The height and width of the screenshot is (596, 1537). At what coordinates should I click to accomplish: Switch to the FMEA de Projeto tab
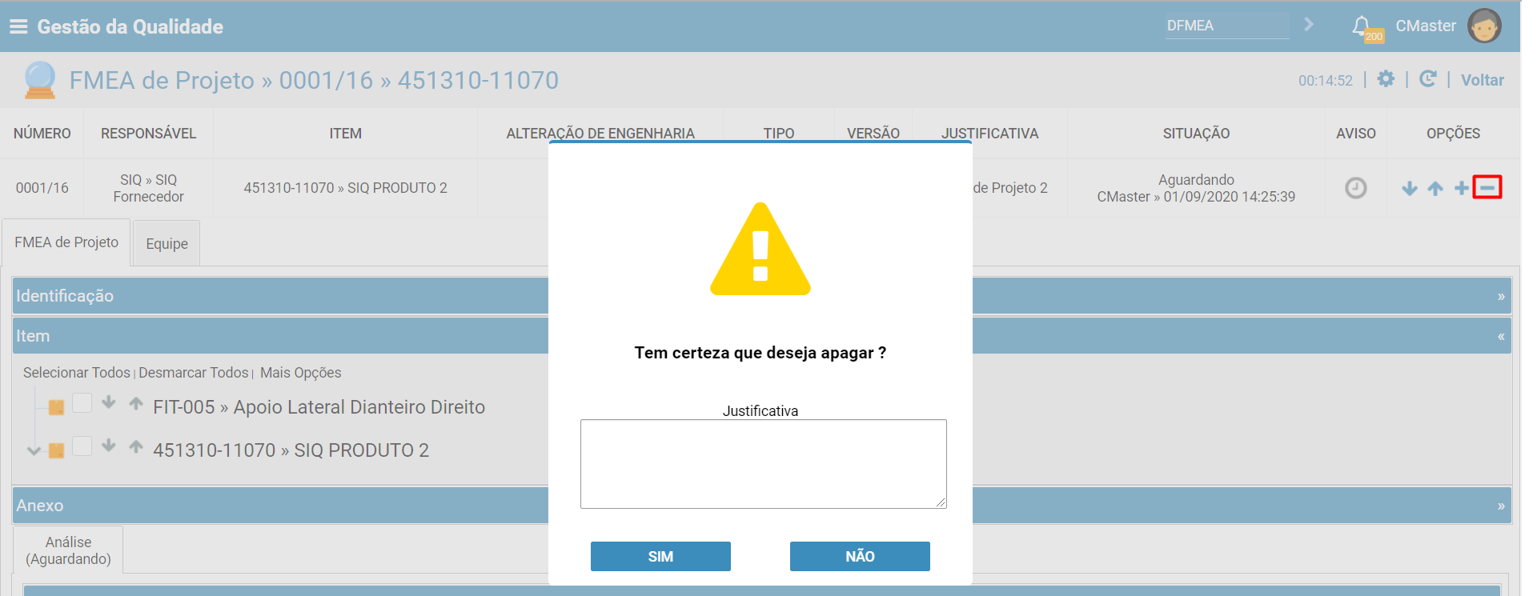coord(66,242)
